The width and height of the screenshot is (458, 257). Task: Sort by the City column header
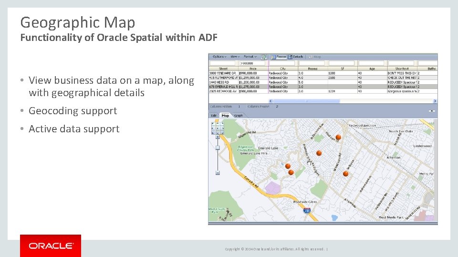click(283, 69)
